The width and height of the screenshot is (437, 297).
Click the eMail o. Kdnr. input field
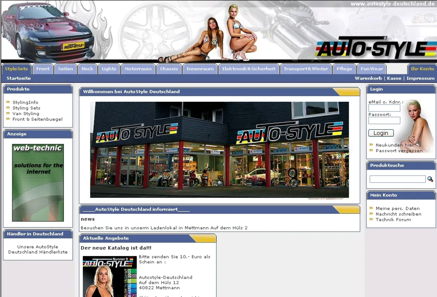384,108
